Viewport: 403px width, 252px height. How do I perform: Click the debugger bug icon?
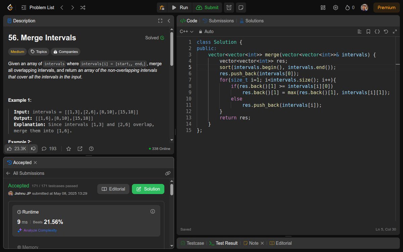(162, 7)
